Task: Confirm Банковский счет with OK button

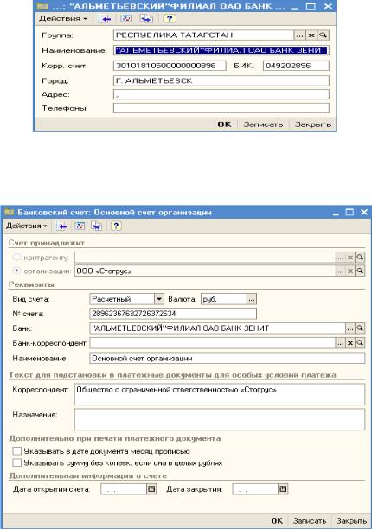Action: [x=277, y=520]
